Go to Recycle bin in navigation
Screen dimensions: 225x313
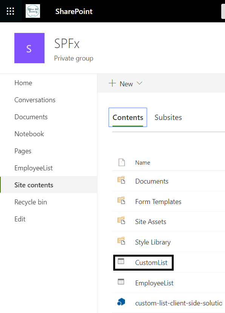(31, 202)
